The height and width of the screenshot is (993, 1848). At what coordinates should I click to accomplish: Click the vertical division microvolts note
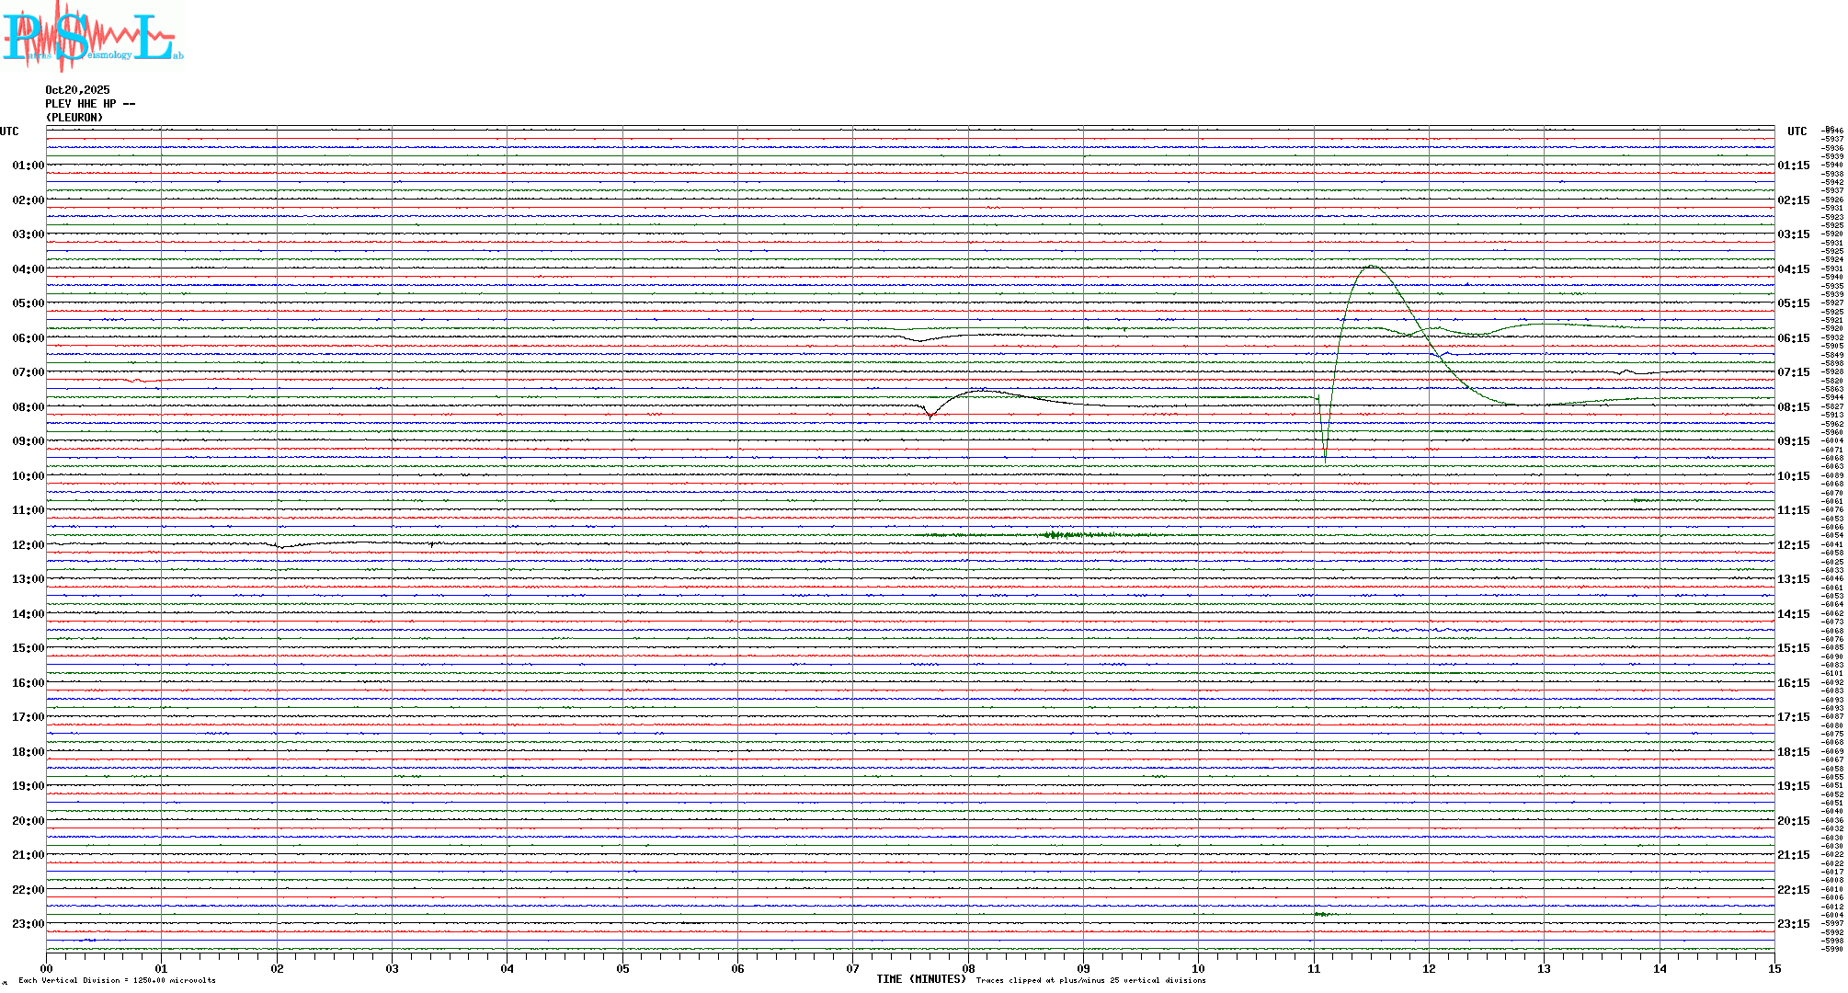pyautogui.click(x=117, y=981)
